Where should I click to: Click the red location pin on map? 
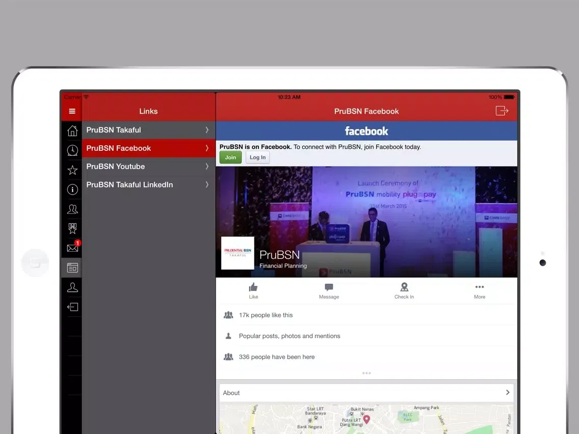(x=366, y=419)
